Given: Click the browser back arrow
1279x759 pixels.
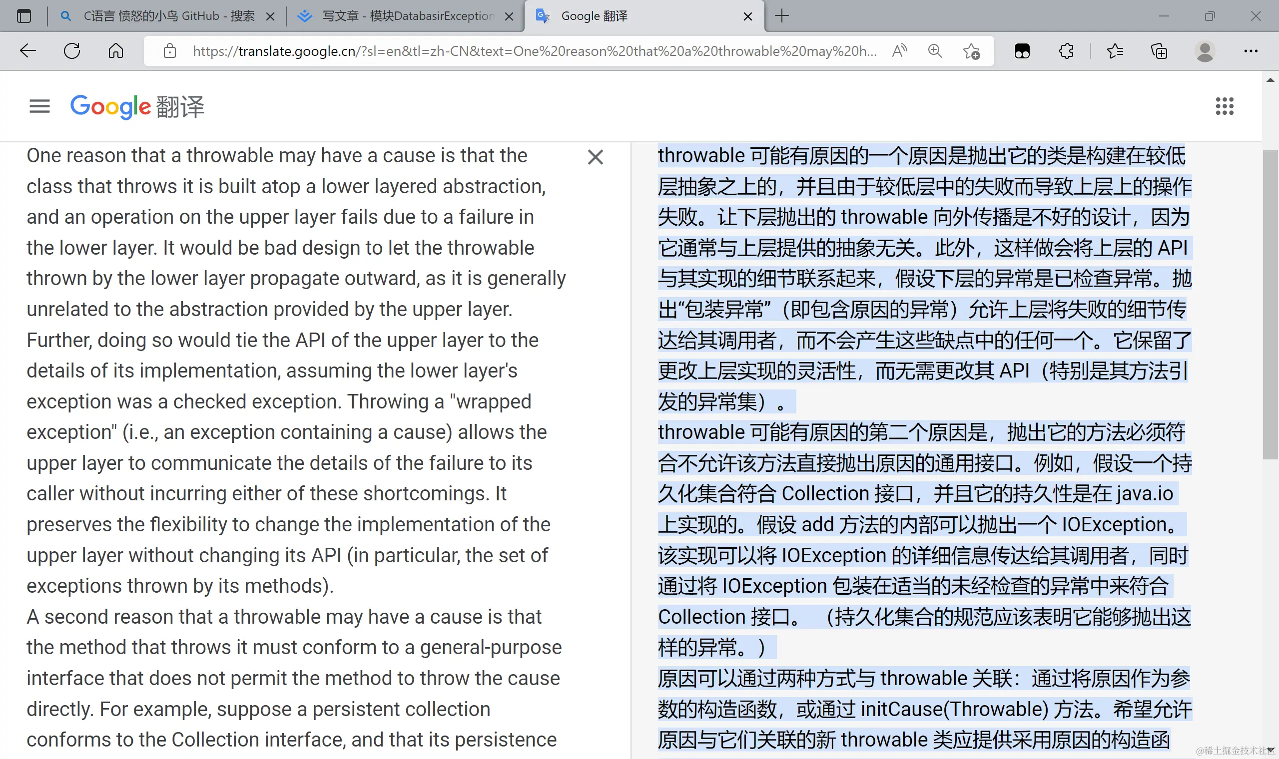Looking at the screenshot, I should 27,51.
